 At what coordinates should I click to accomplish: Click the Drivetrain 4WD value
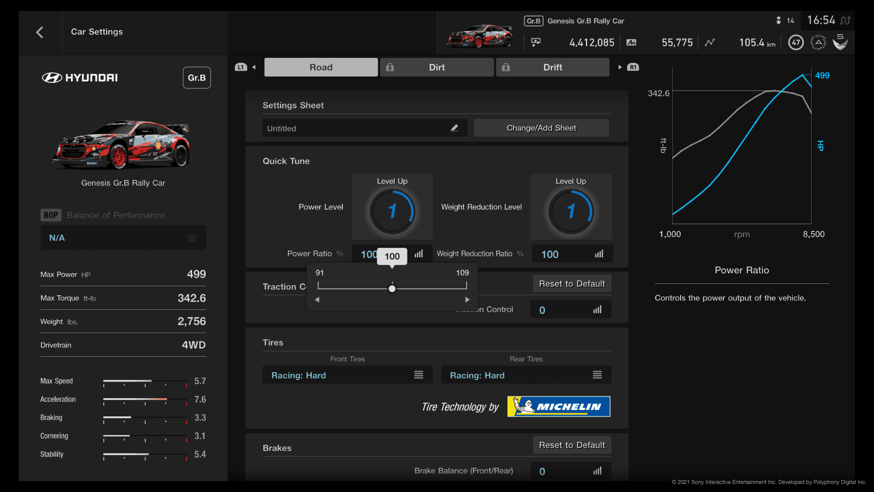click(x=193, y=345)
